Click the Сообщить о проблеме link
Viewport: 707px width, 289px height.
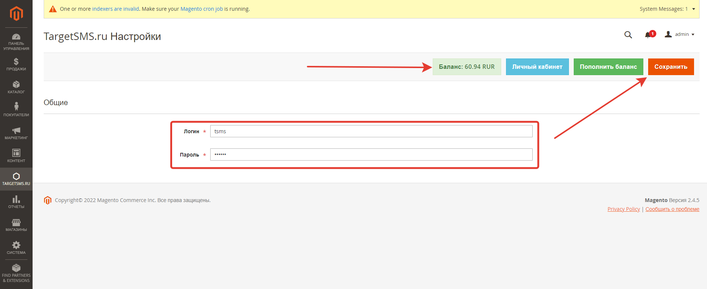click(x=673, y=209)
